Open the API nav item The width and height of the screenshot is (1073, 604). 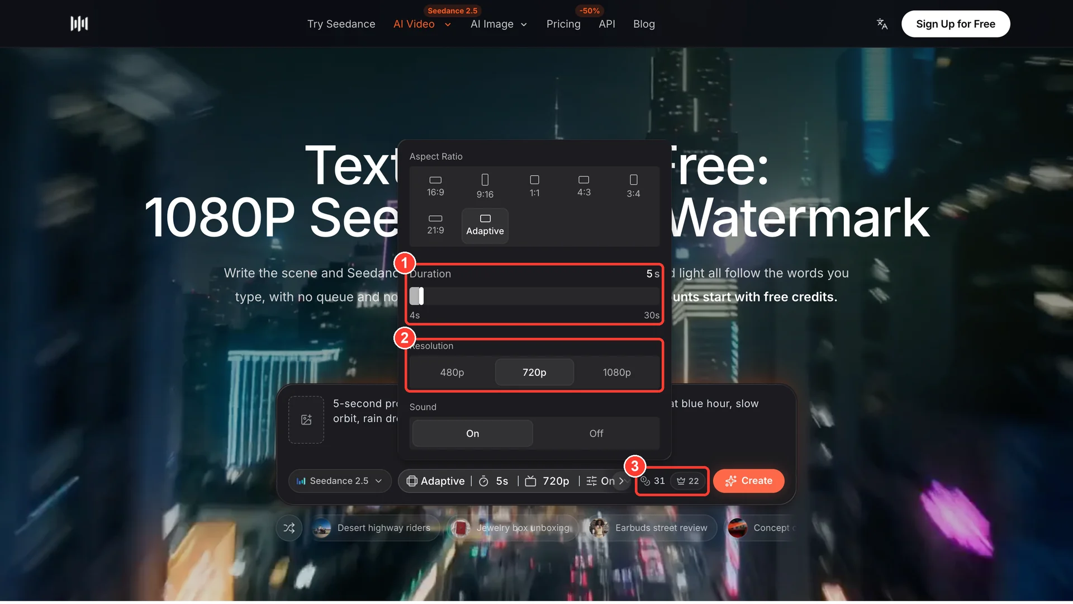(607, 24)
